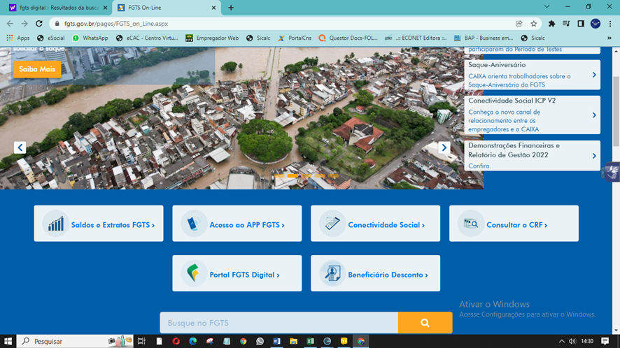Image resolution: width=620 pixels, height=348 pixels.
Task: Advance to next carousel slide arrow
Action: [x=444, y=147]
